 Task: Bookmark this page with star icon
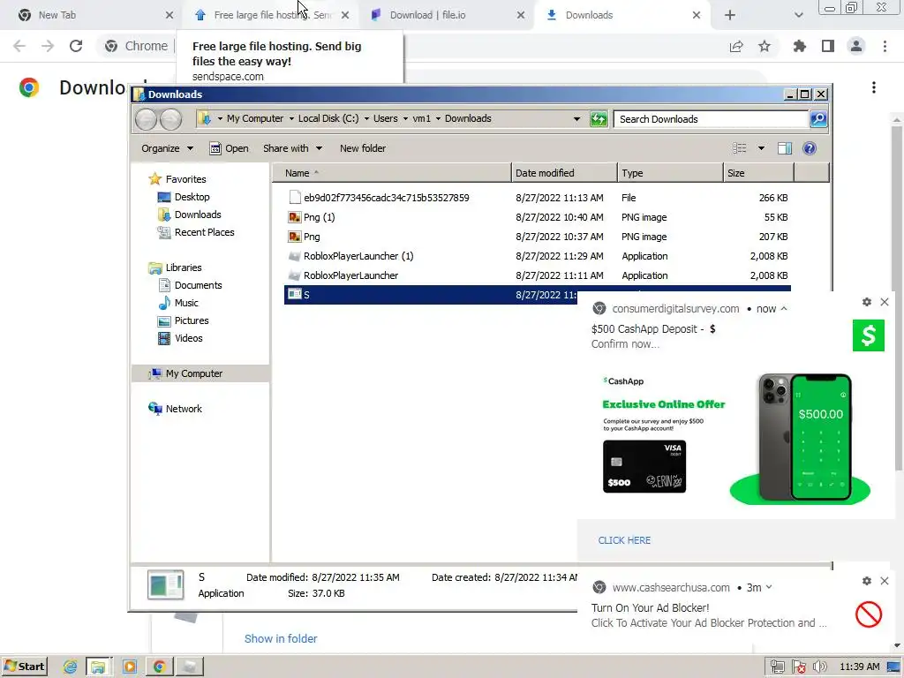pos(765,46)
